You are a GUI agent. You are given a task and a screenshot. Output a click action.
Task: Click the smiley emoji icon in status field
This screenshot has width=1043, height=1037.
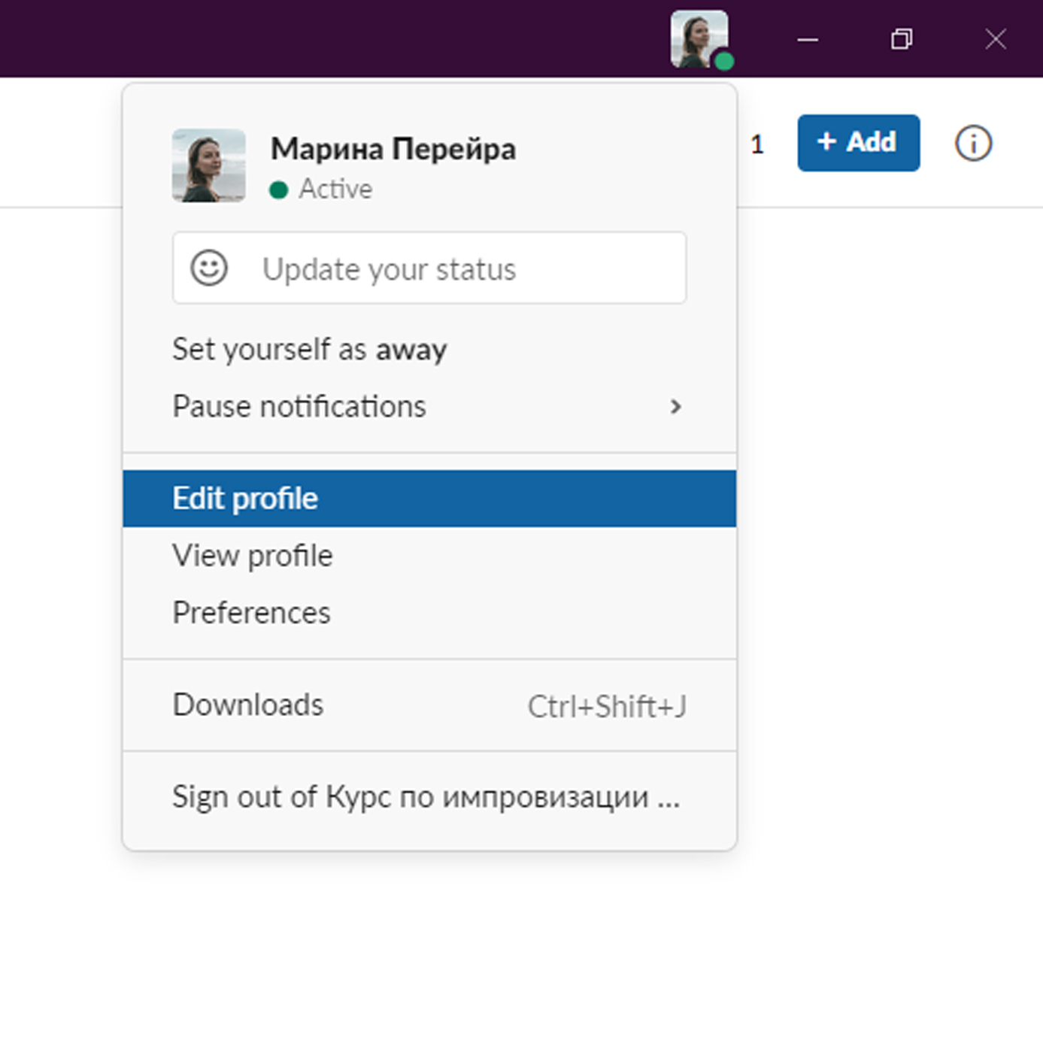point(209,268)
